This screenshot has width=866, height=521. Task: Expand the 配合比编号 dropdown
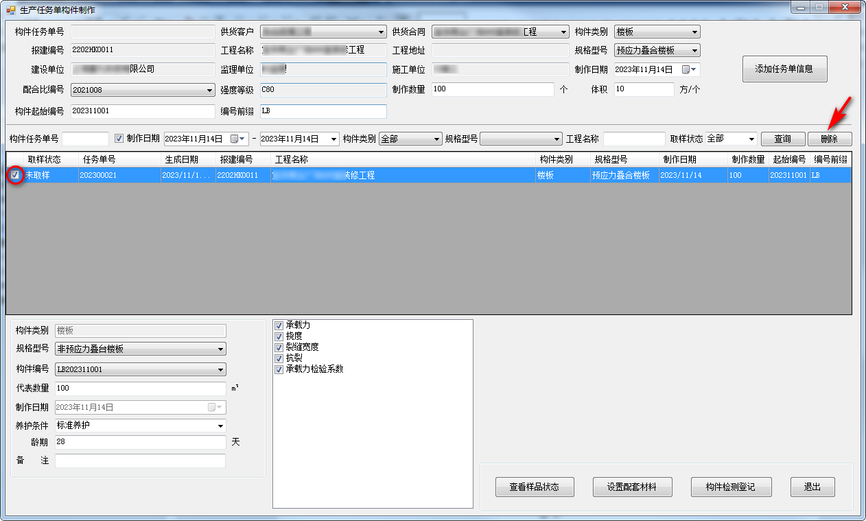[x=209, y=90]
